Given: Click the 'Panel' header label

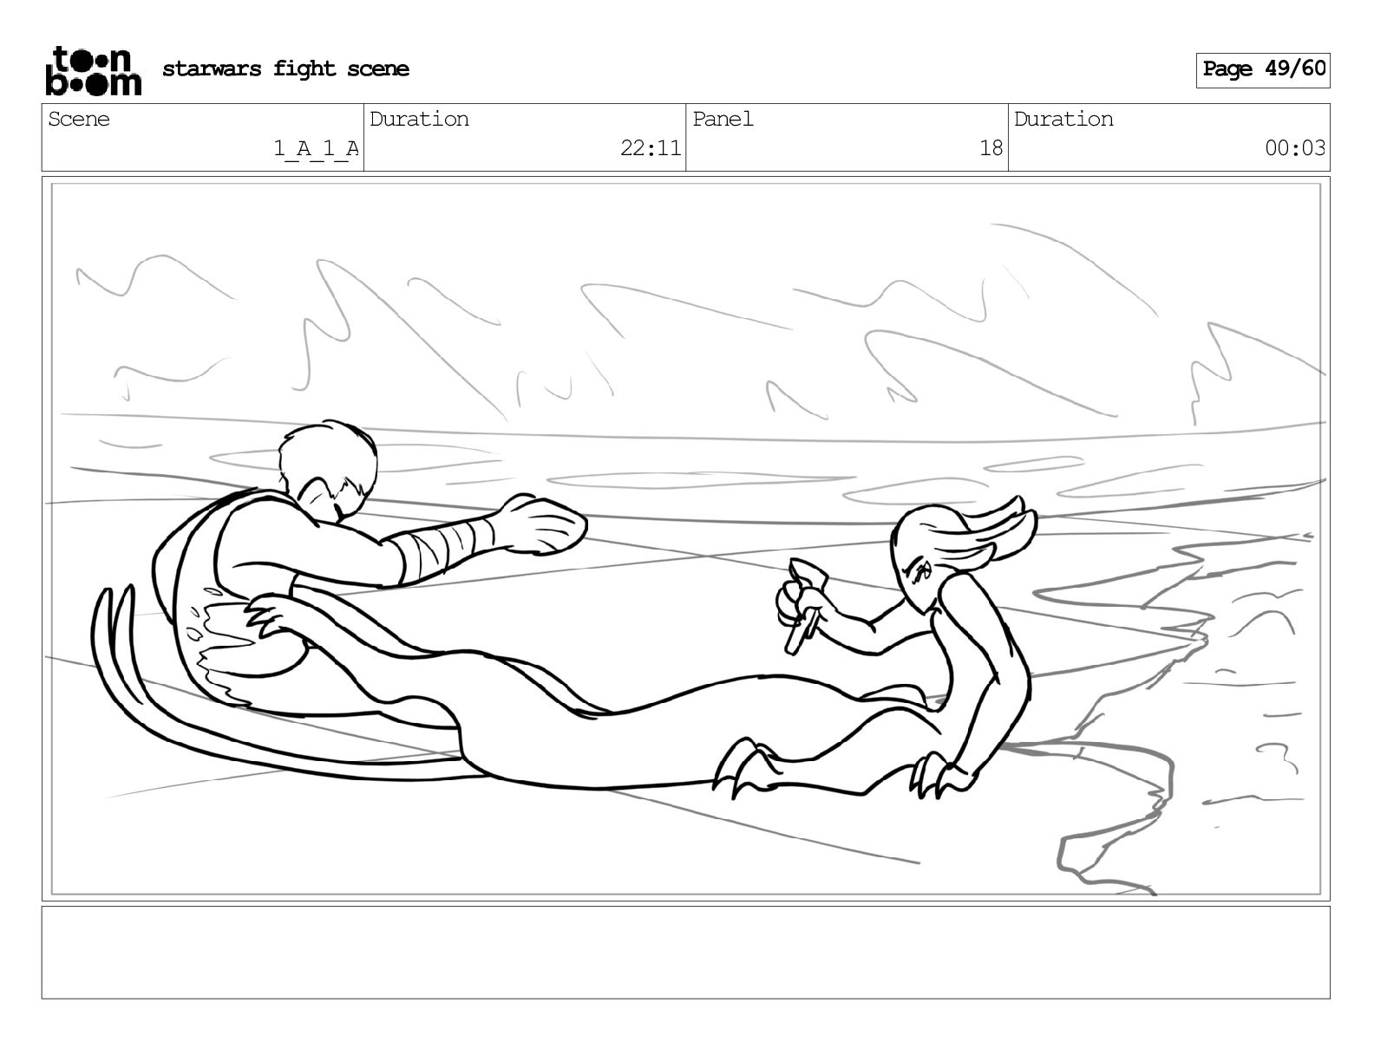Looking at the screenshot, I should tap(723, 119).
